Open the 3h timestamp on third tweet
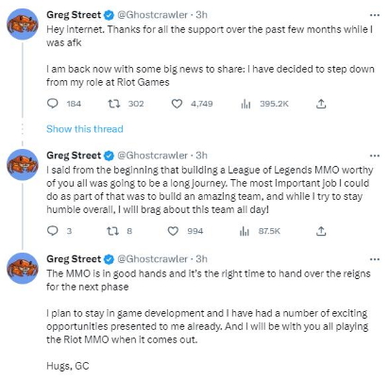Image resolution: width=389 pixels, height=379 pixels. 201,259
